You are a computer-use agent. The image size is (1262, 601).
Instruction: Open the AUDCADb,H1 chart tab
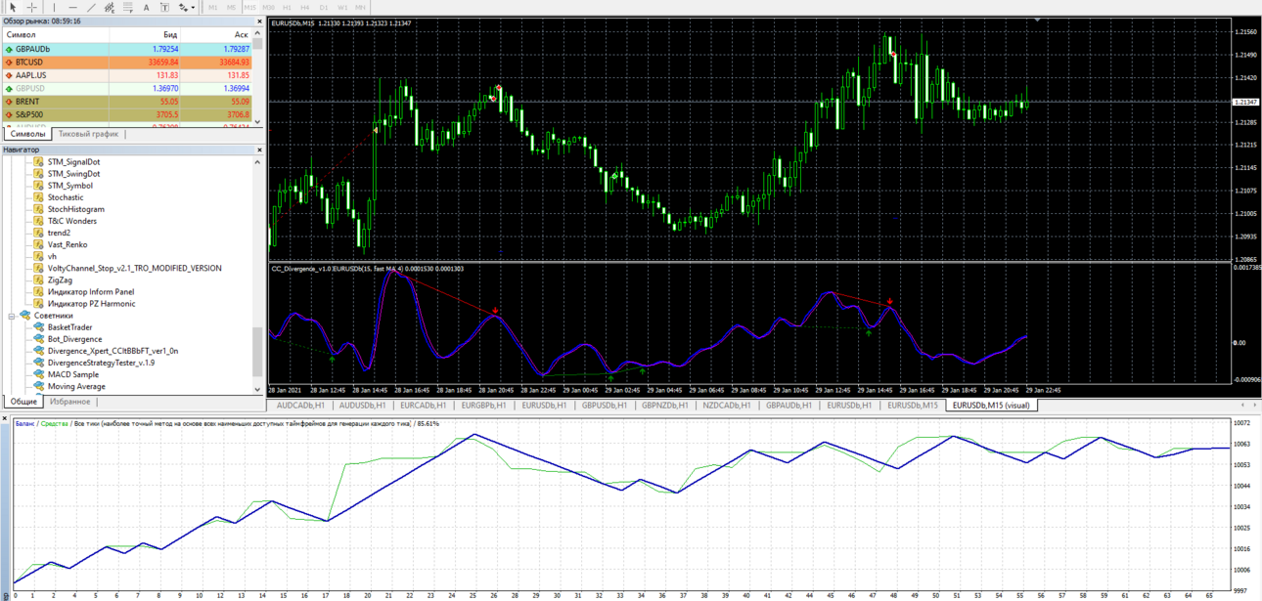[x=301, y=406]
